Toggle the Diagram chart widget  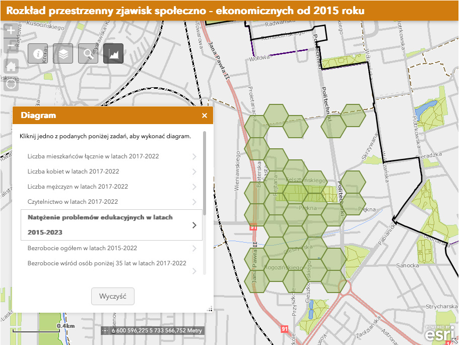(x=113, y=53)
